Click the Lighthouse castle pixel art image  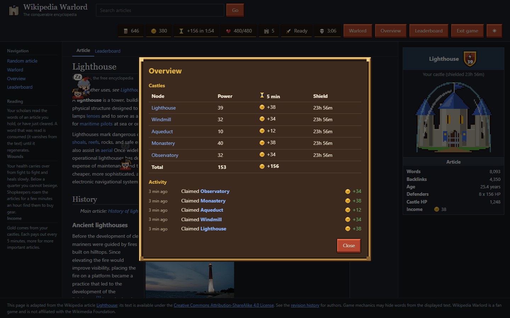pos(453,117)
